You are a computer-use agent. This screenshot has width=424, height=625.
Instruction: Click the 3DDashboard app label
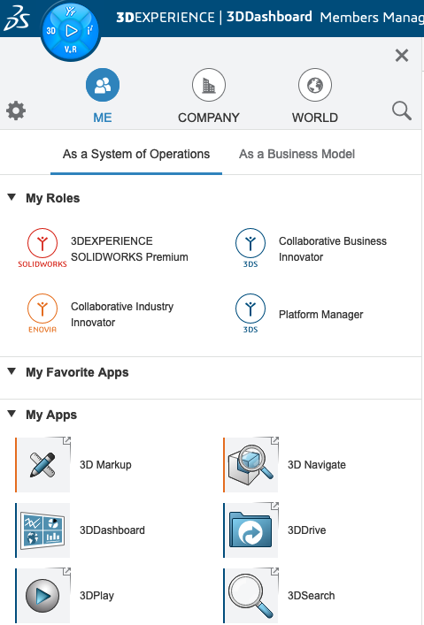tap(112, 530)
